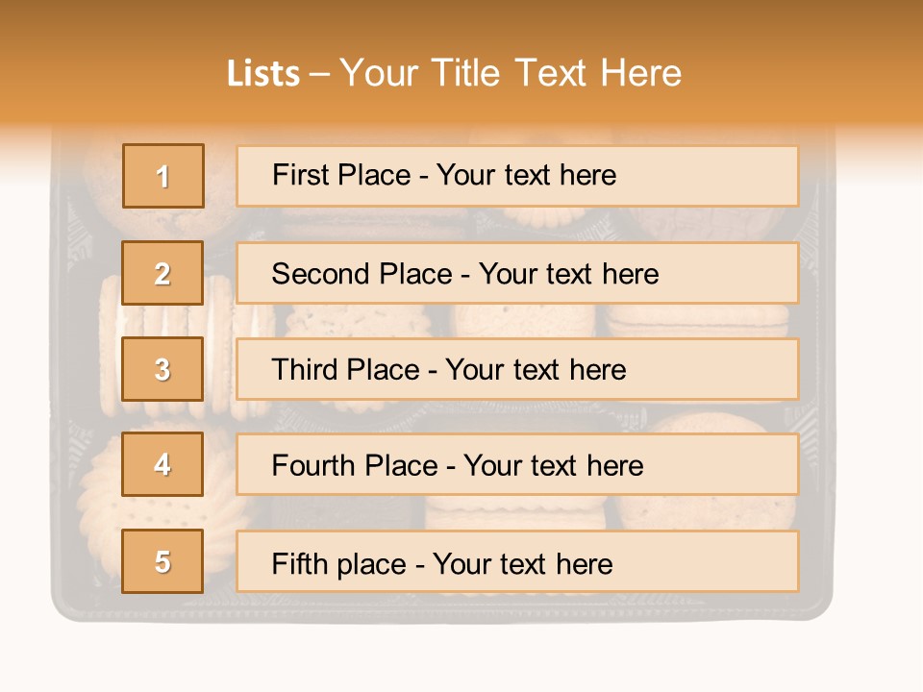Click the word "Fifth" in the list
Screen dimensions: 923x692
[x=299, y=563]
